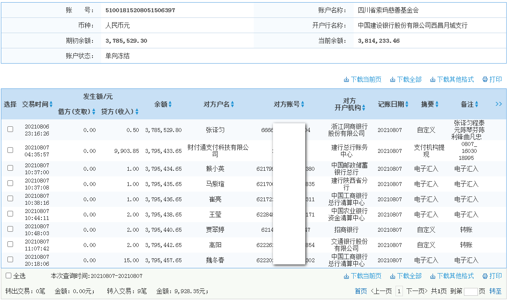Click bank name 中国建设银行股份有限公司西昌月城支行
Screen dimensions: 508x301
click(413, 26)
